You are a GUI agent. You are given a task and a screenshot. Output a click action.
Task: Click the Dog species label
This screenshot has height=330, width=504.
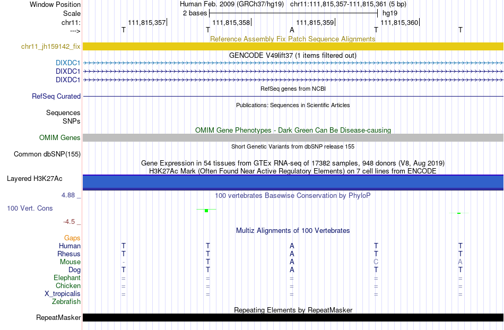tap(74, 270)
